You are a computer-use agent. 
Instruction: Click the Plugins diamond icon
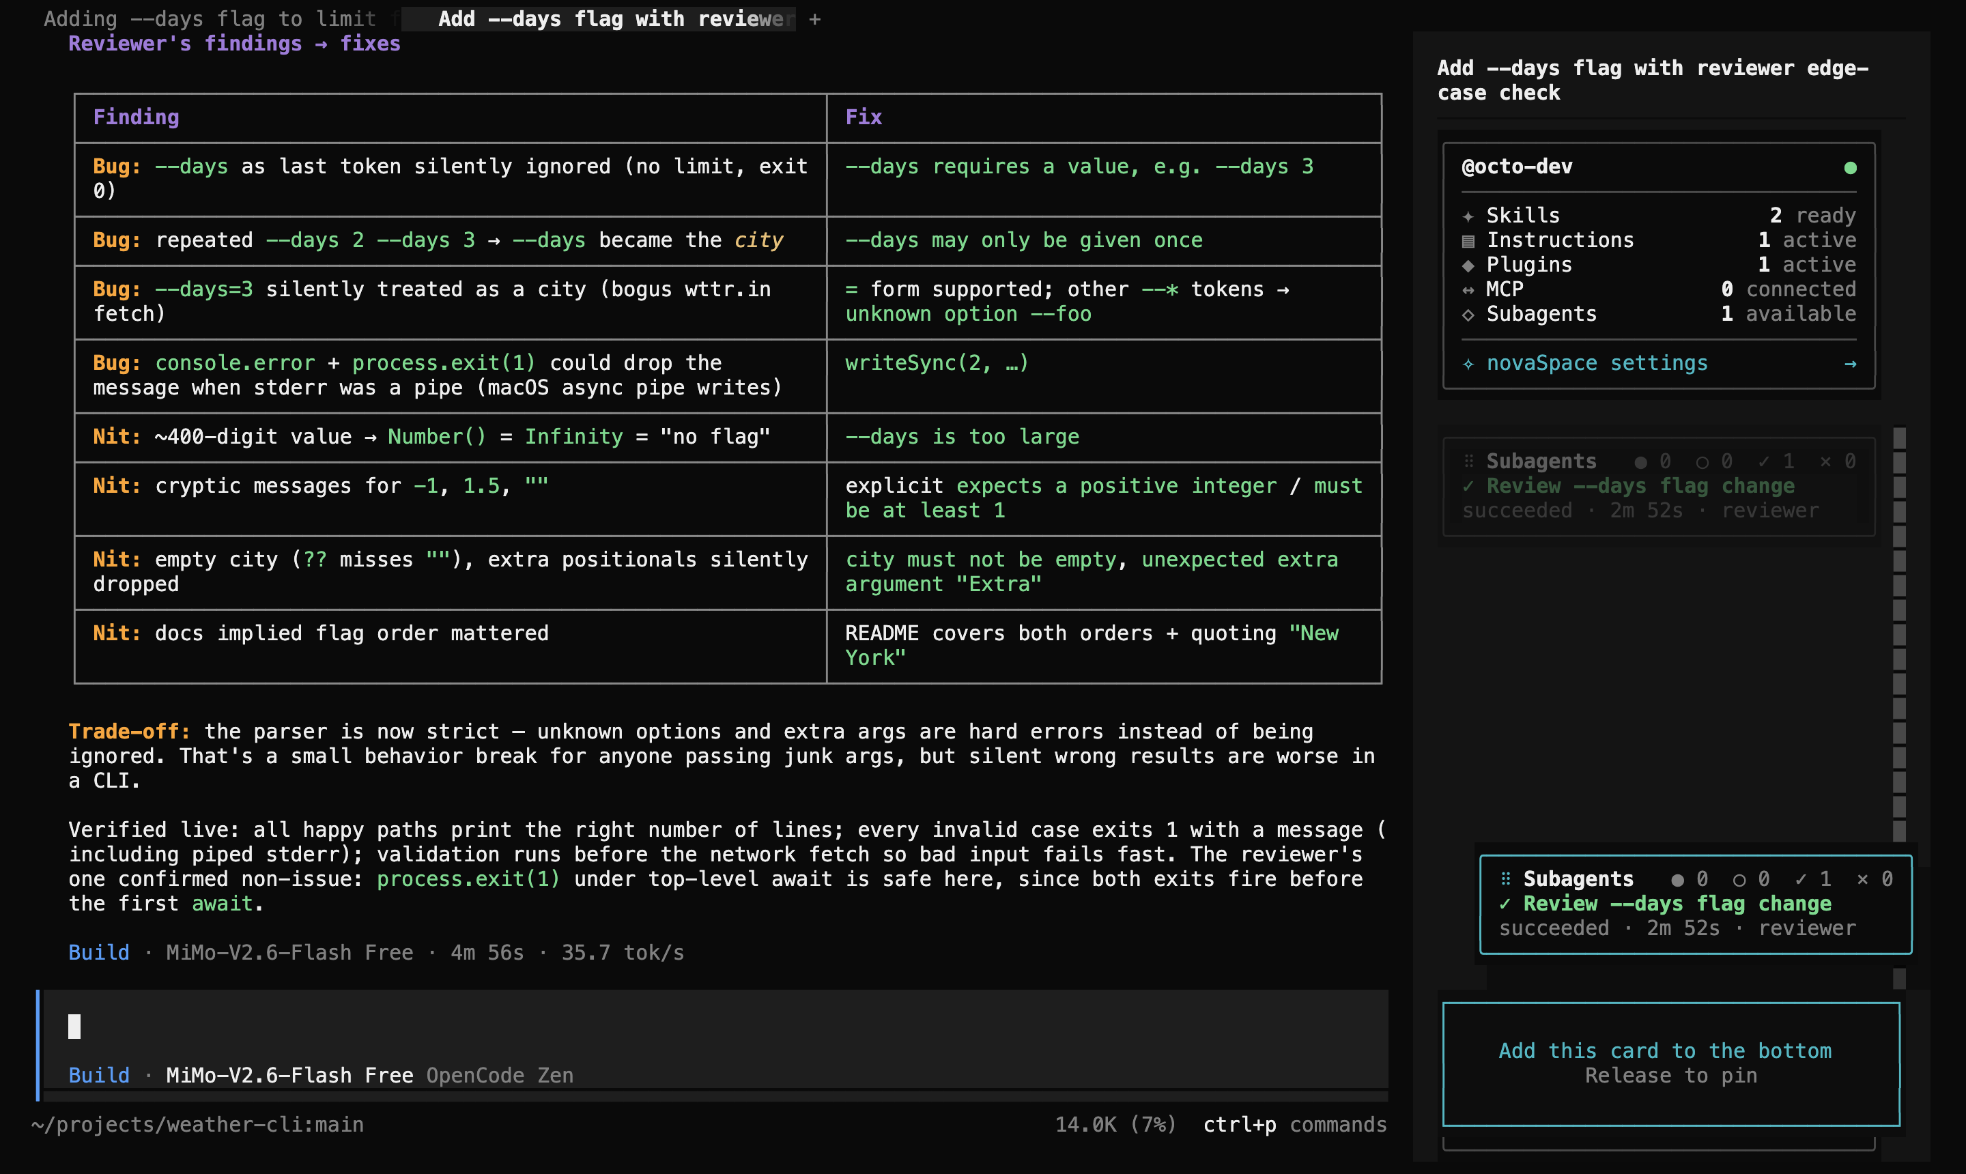pos(1468,265)
